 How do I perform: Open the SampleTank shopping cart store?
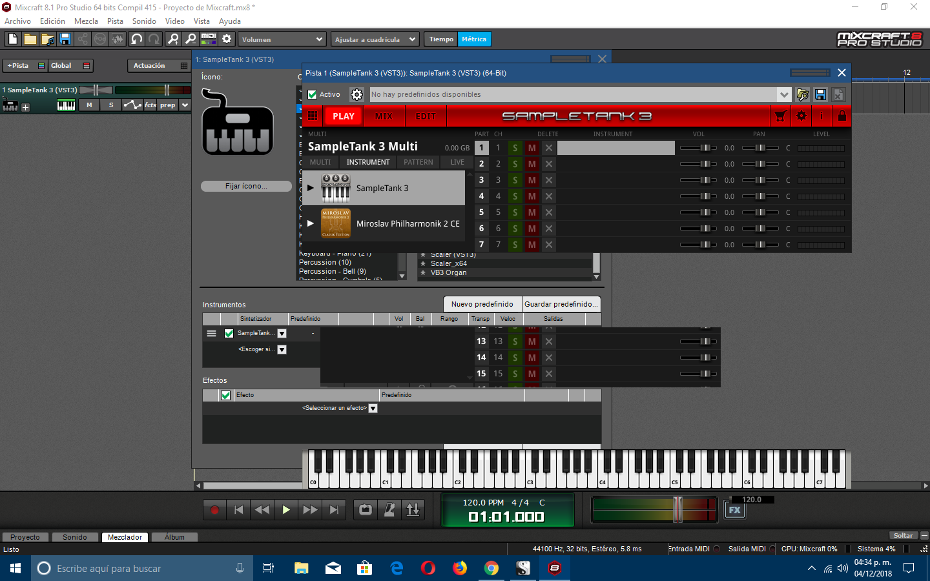[x=780, y=116]
